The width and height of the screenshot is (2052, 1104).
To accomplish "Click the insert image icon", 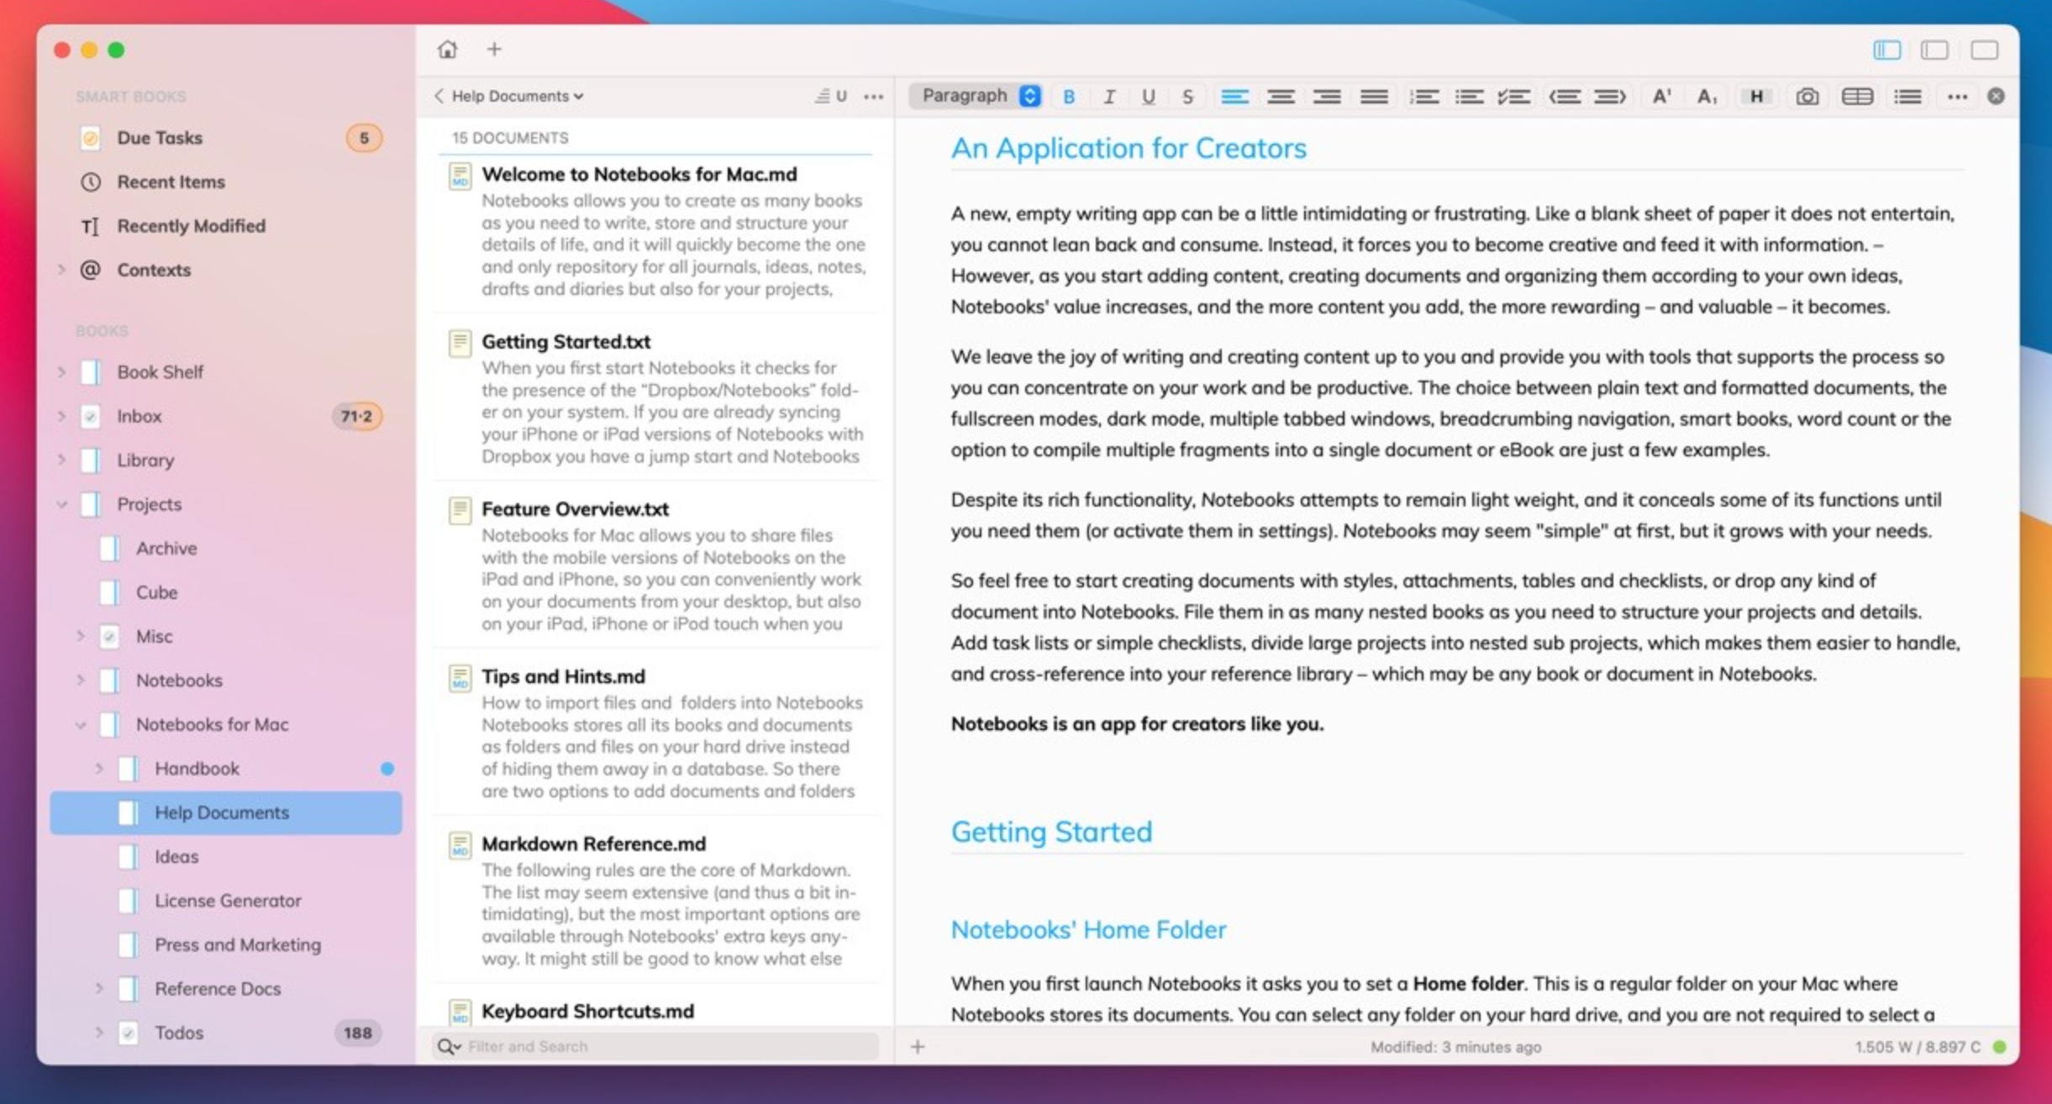I will pos(1808,95).
